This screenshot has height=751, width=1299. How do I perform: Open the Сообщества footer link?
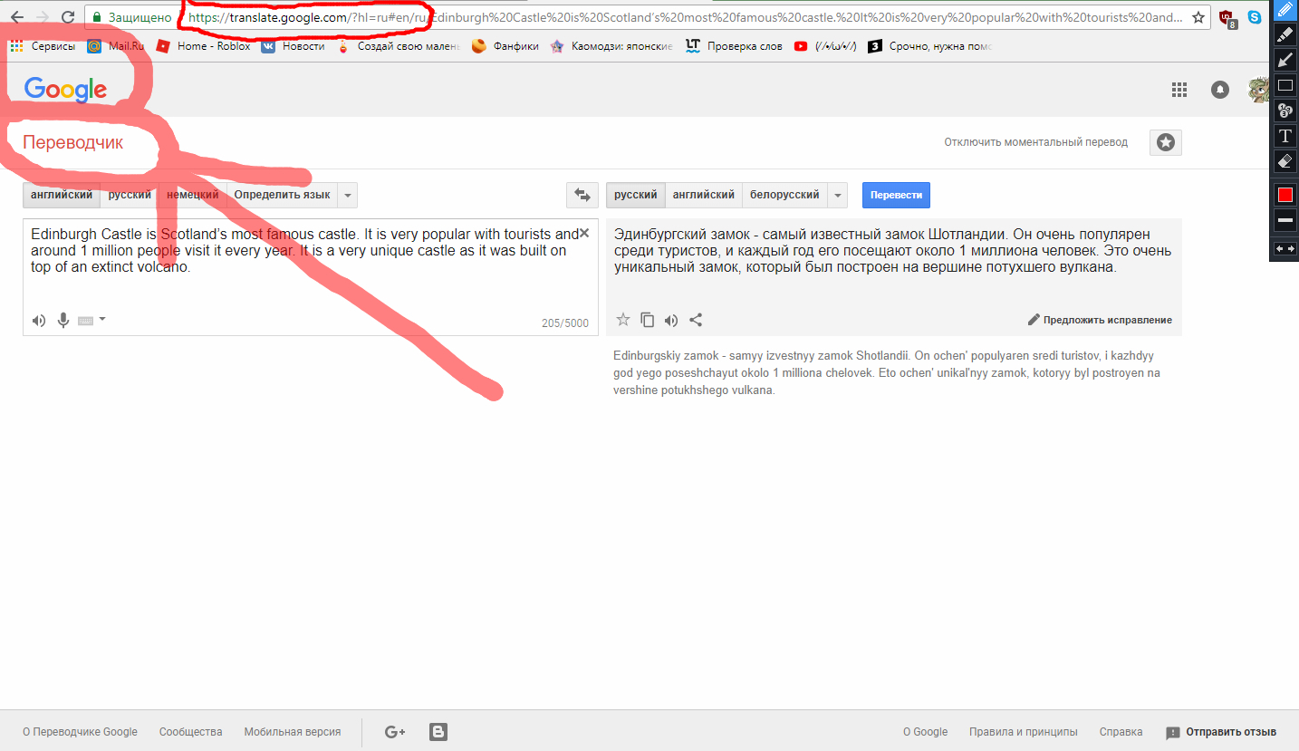click(x=190, y=732)
